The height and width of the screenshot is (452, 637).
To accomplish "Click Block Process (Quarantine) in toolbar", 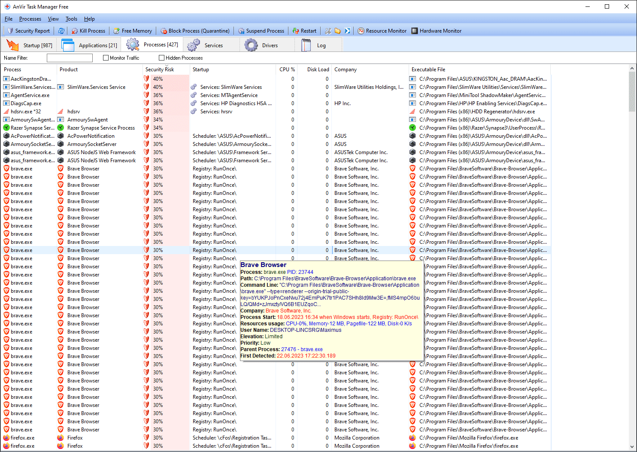I will pos(195,31).
